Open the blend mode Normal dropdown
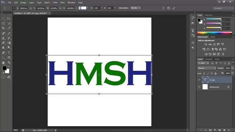 (207, 68)
